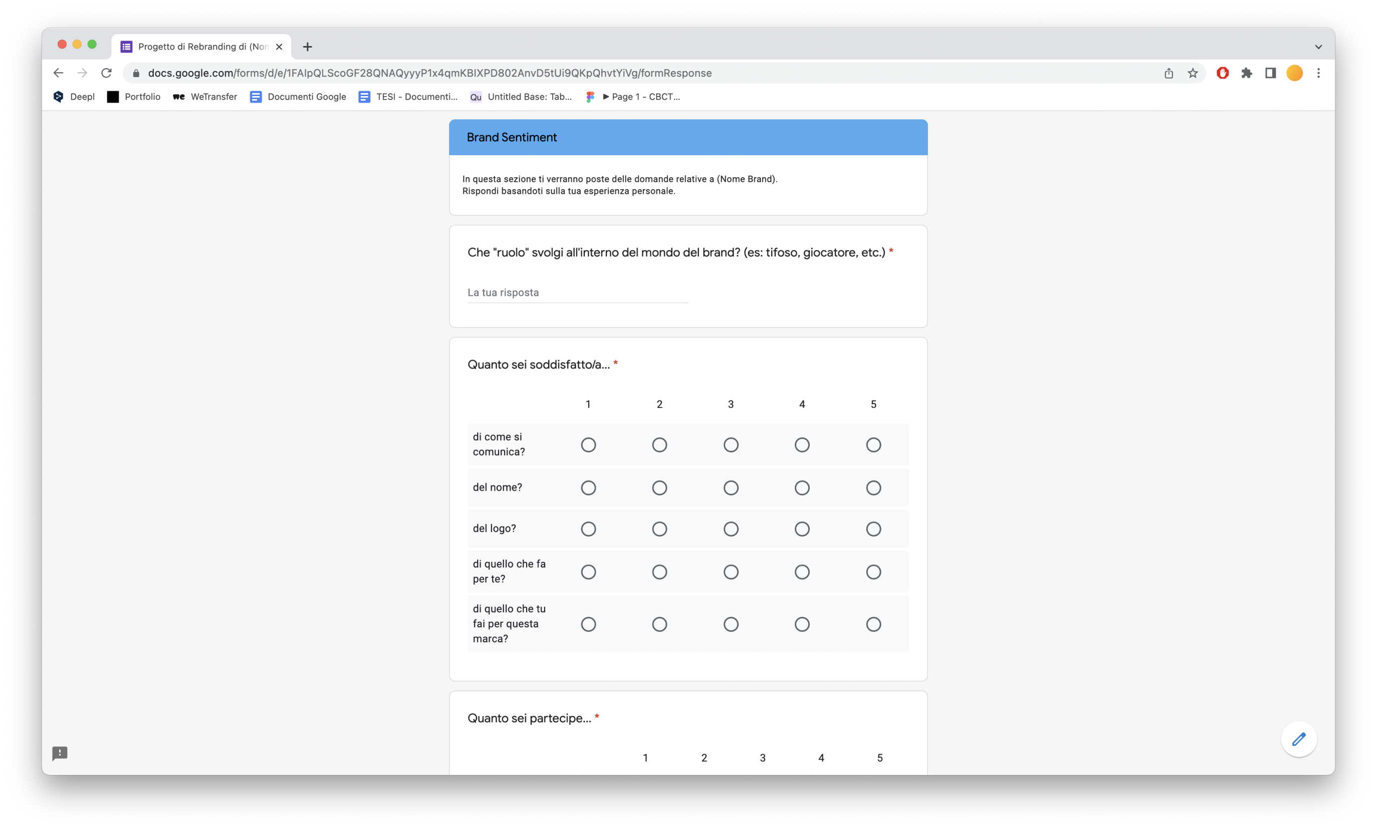
Task: Rate 'del nome?' as 4
Action: coord(802,488)
